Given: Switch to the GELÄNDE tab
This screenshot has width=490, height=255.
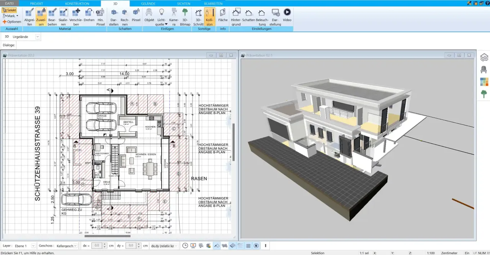Looking at the screenshot, I should pyautogui.click(x=148, y=3).
